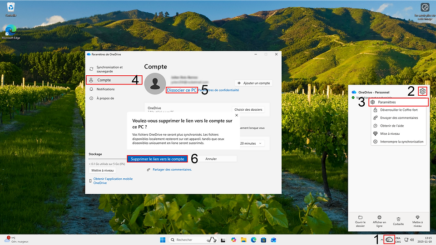Click the storage usage progress bar
Viewport: 436px width, 245px height.
click(107, 159)
